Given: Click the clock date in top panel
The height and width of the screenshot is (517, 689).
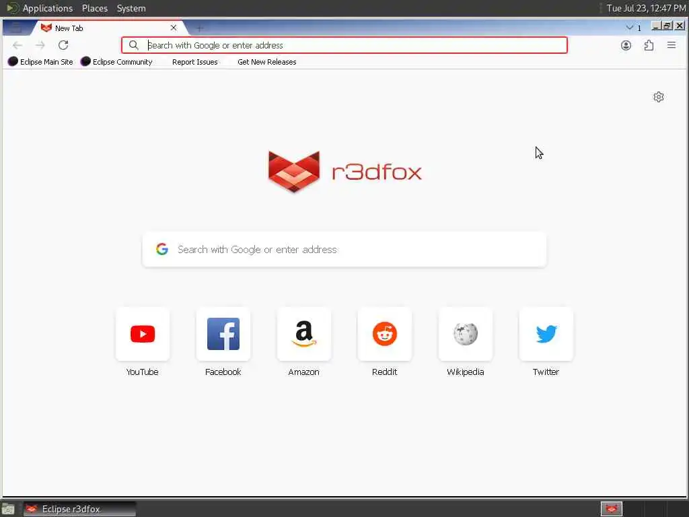Looking at the screenshot, I should pyautogui.click(x=646, y=8).
